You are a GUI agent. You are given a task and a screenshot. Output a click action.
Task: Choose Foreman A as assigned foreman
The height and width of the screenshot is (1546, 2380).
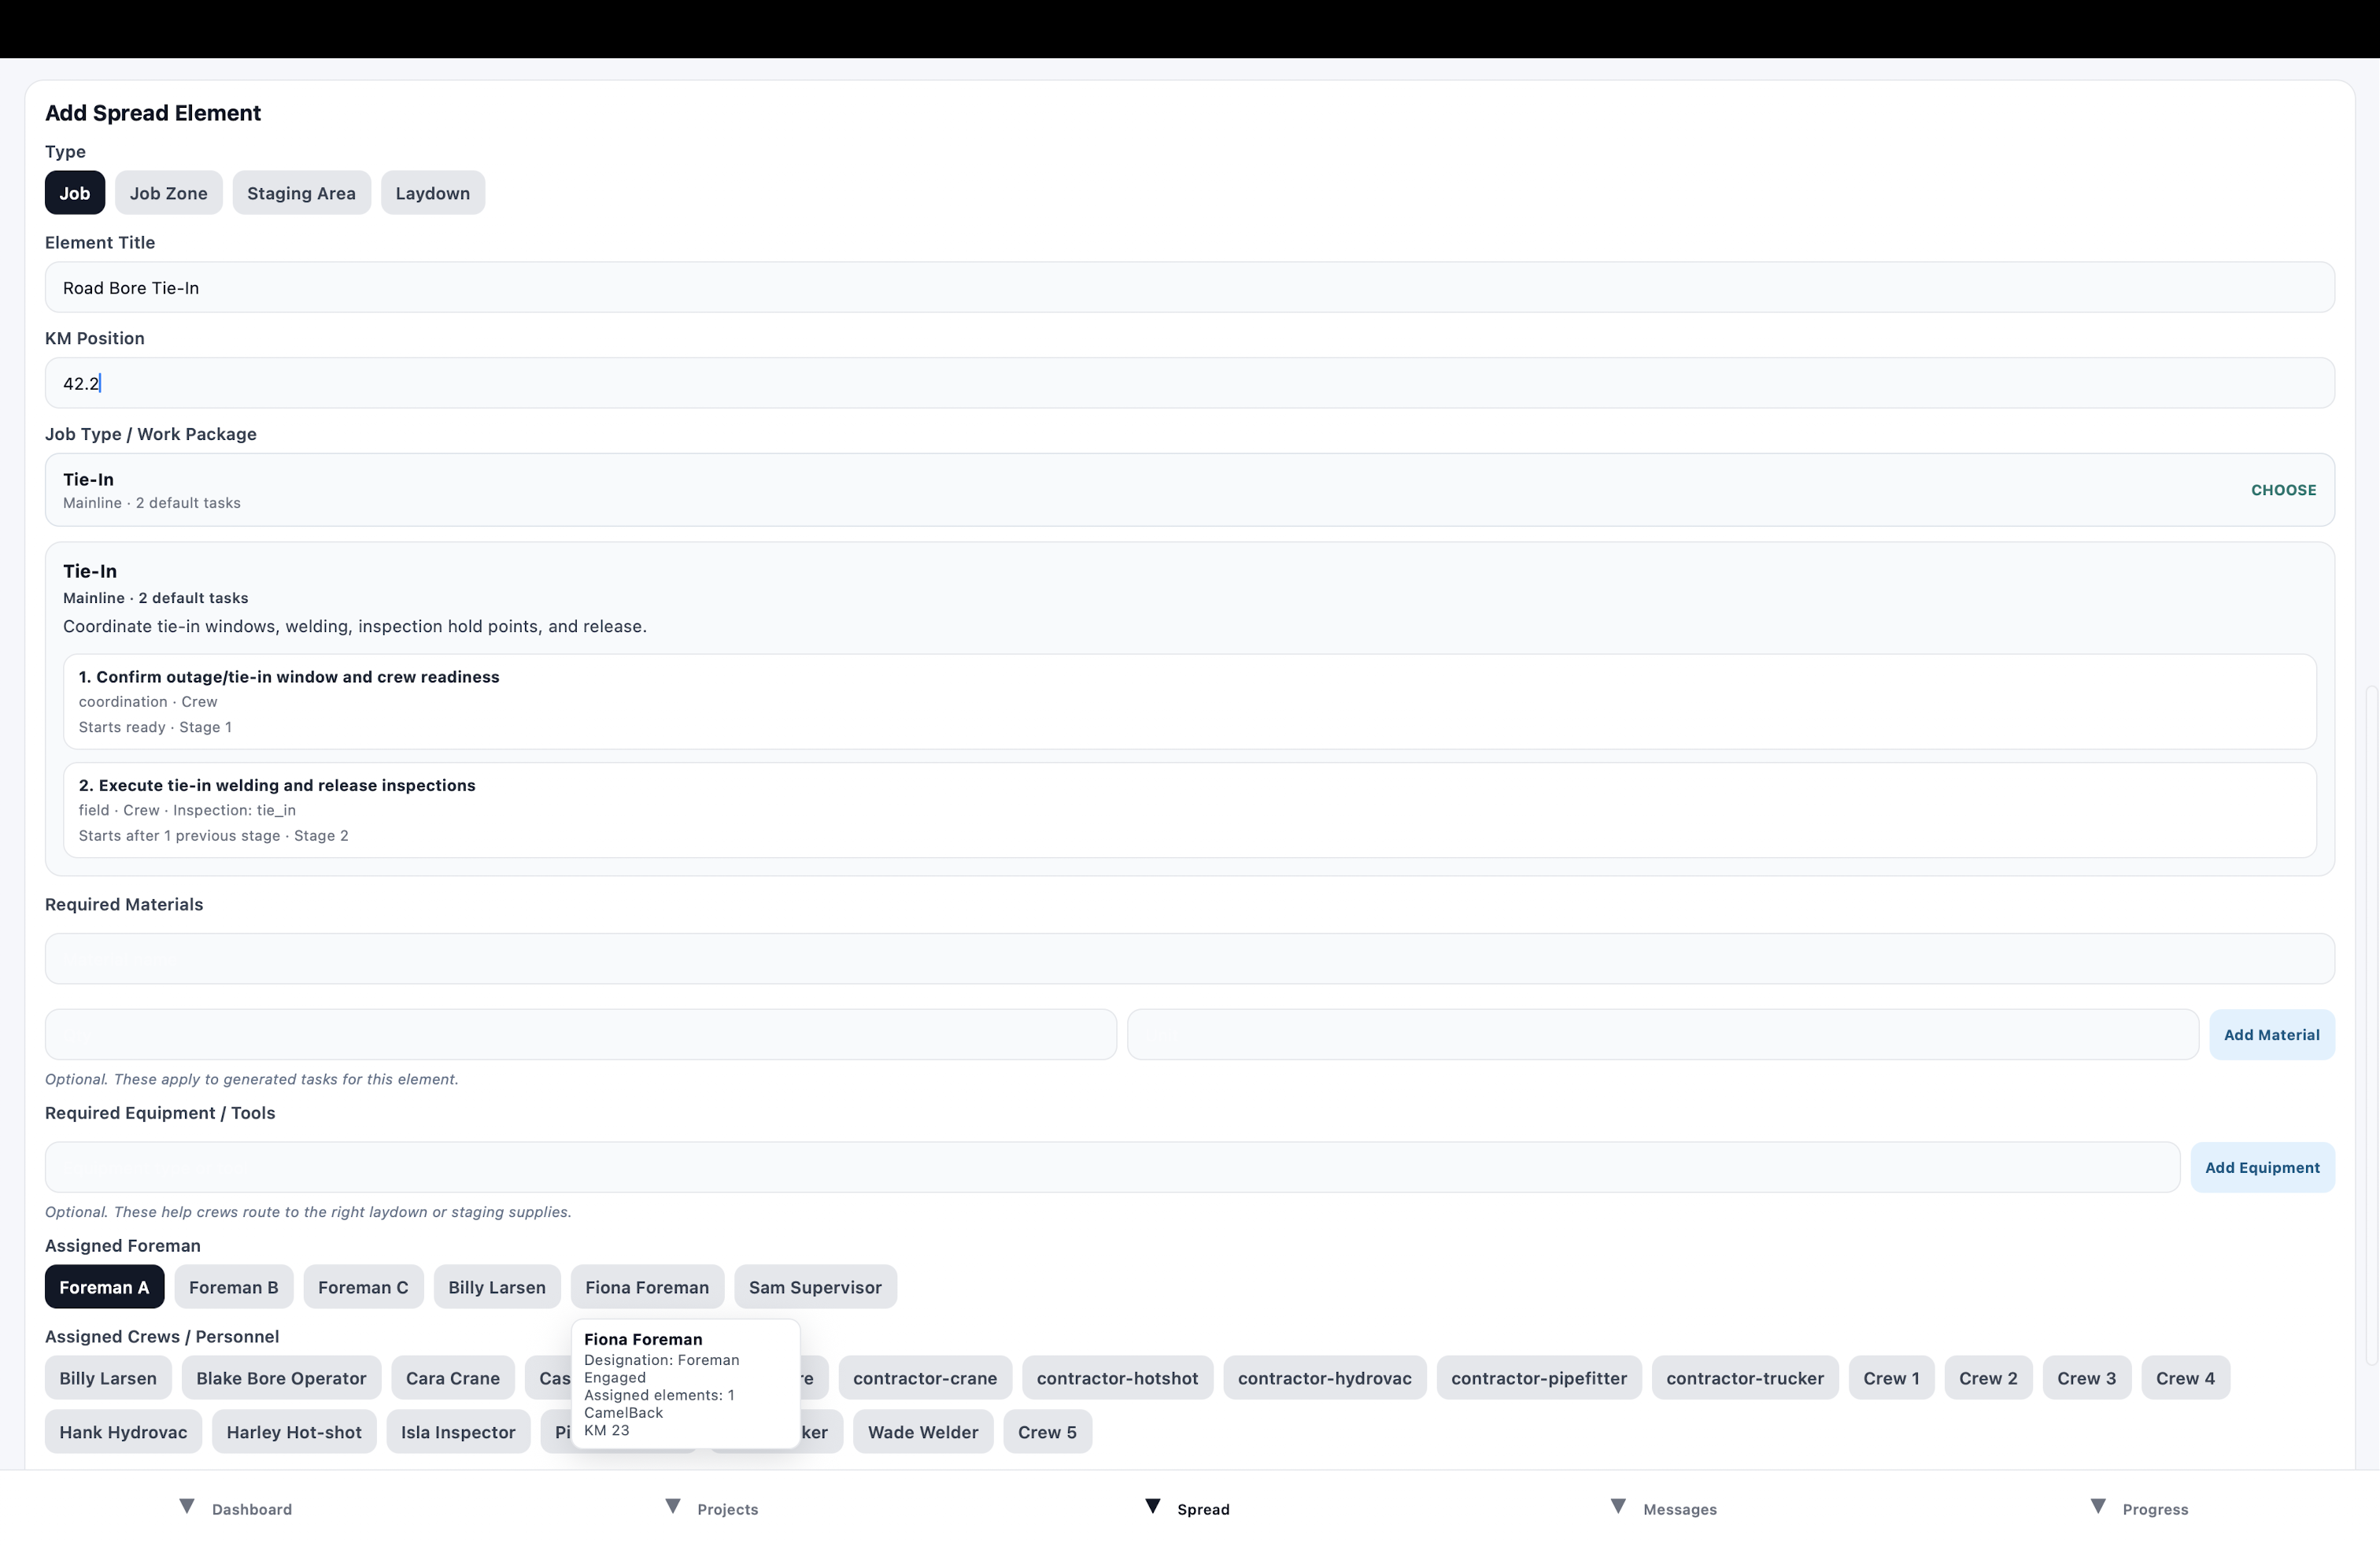click(x=104, y=1287)
